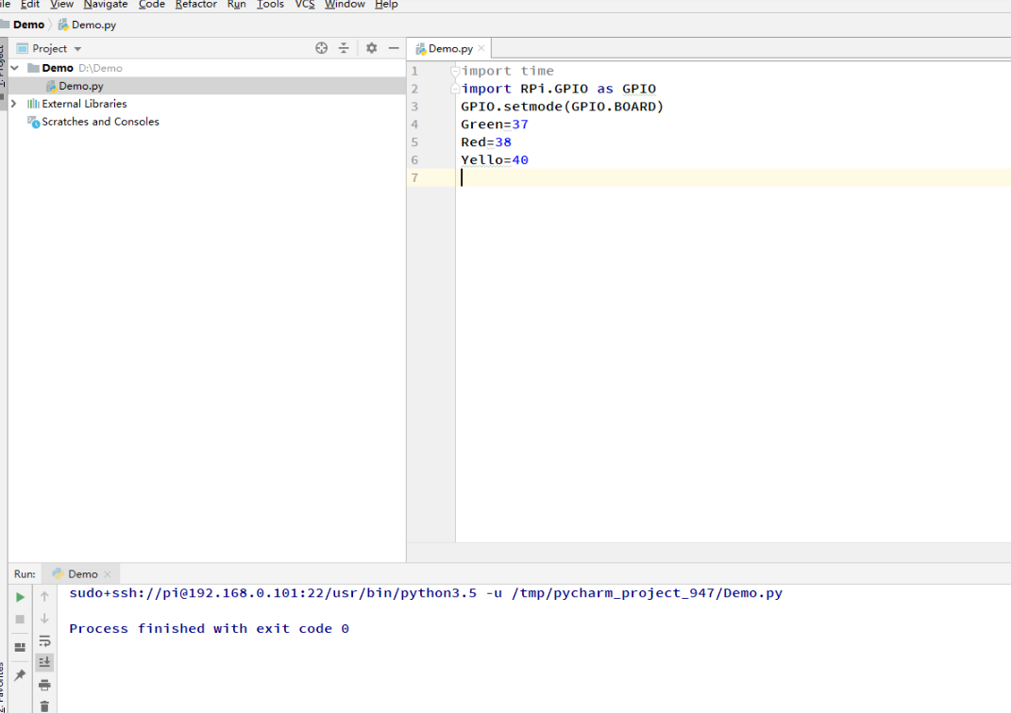Toggle fold marker on line 1 import
The image size is (1011, 713).
coord(455,71)
